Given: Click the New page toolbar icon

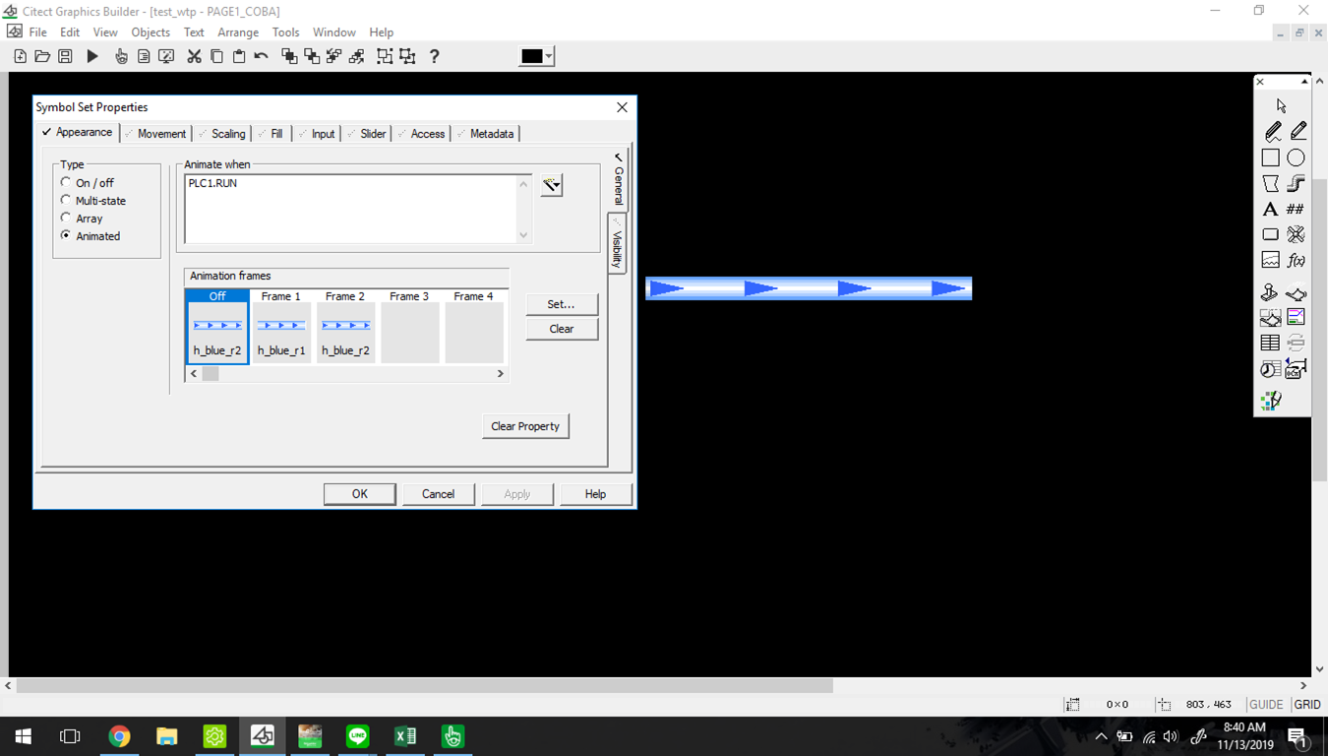Looking at the screenshot, I should [20, 57].
